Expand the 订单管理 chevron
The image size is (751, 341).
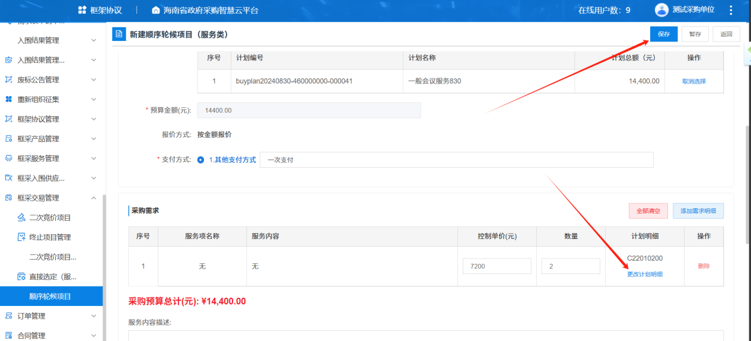click(x=94, y=315)
